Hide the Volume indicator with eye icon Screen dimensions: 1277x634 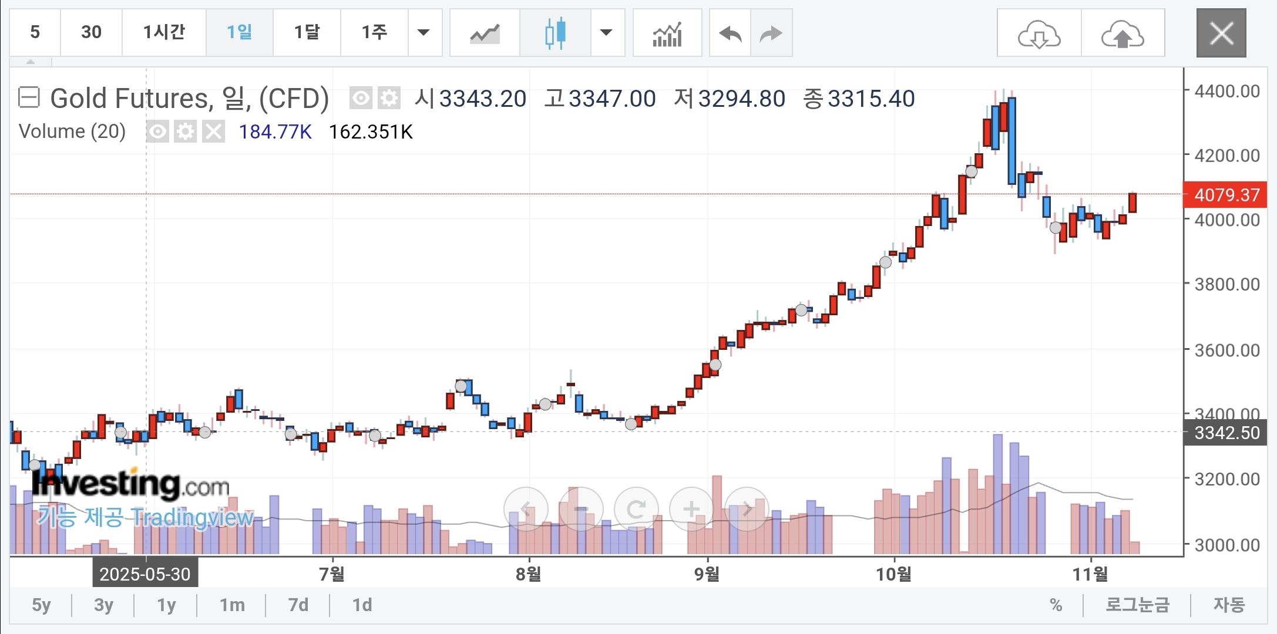point(157,131)
